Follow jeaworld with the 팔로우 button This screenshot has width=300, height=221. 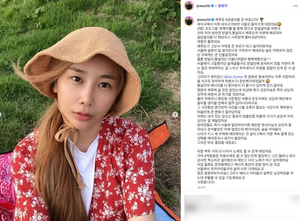[223, 6]
